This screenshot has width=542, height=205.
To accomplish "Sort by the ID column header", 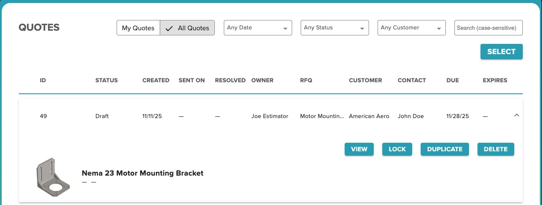I will click(43, 80).
